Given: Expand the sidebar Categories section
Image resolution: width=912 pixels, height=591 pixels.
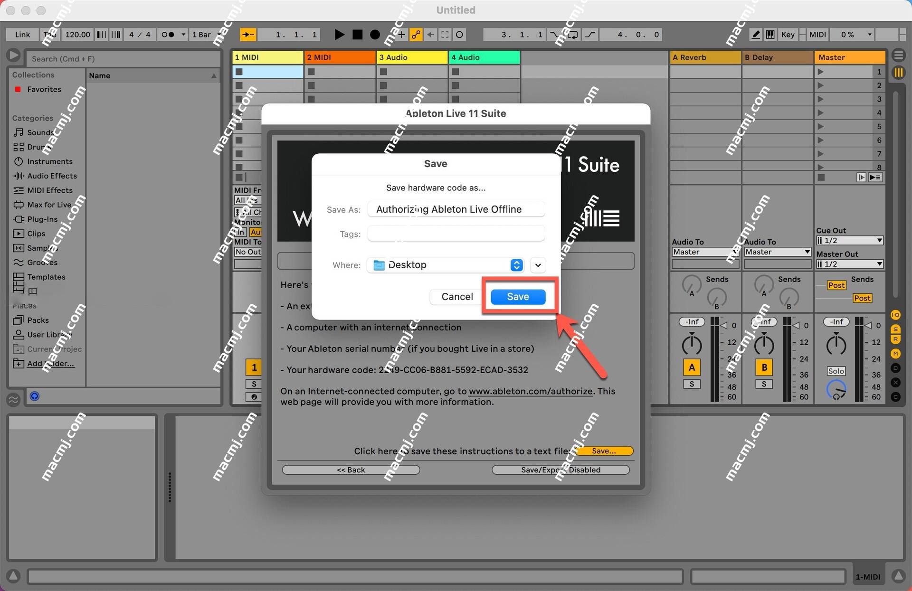Looking at the screenshot, I should tap(32, 118).
